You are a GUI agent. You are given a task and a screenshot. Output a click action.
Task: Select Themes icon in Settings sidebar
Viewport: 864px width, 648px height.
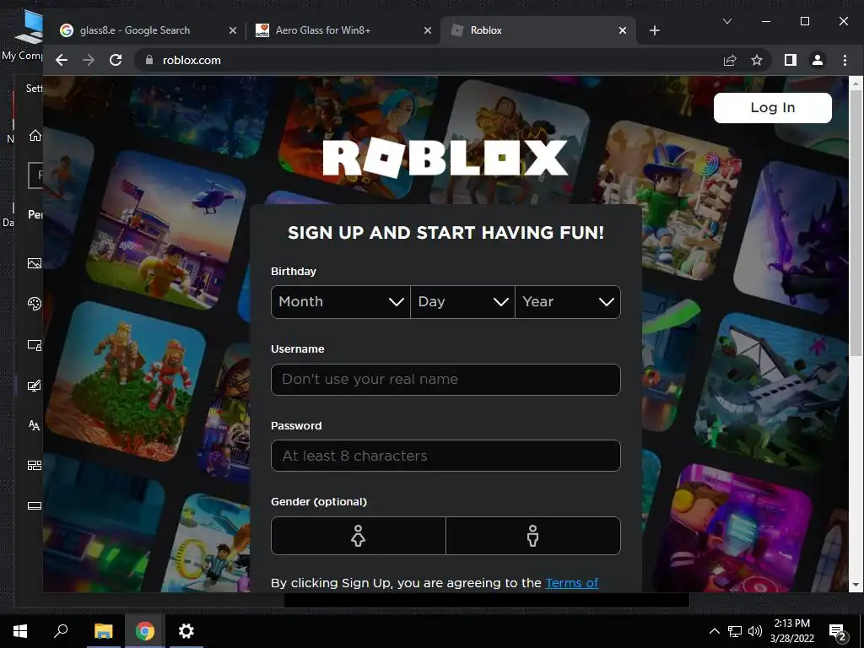34,385
